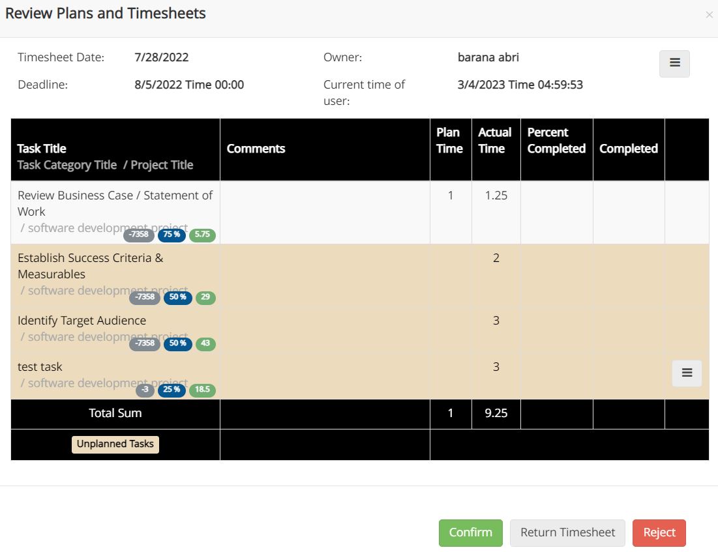Click the 18.5 badge on test task

click(202, 390)
